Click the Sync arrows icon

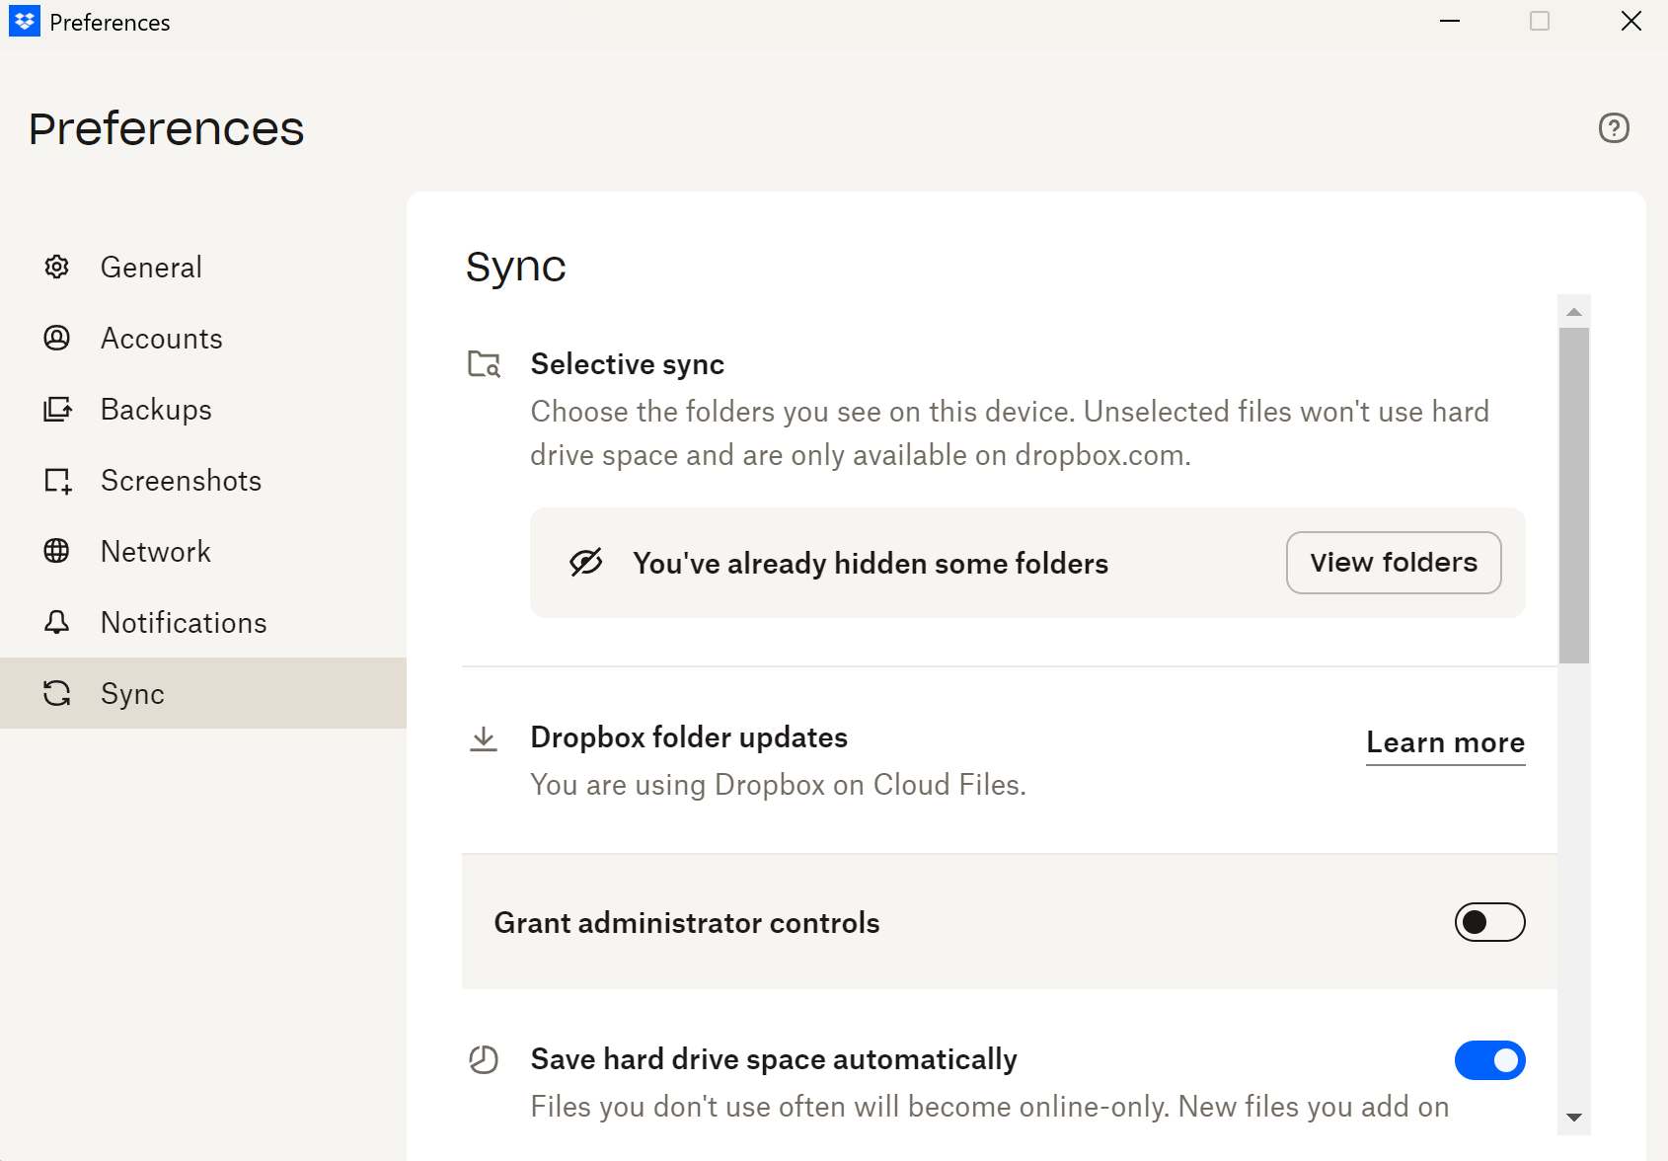(x=57, y=693)
